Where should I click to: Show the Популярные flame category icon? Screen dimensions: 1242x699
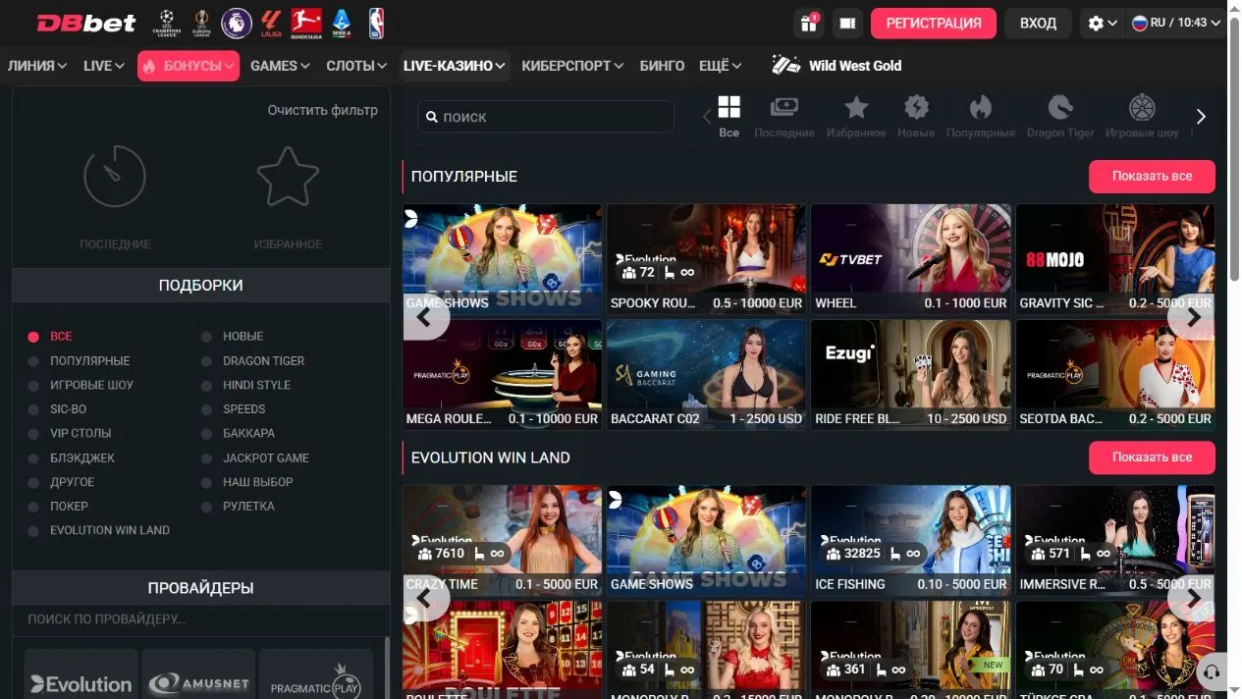coord(981,116)
